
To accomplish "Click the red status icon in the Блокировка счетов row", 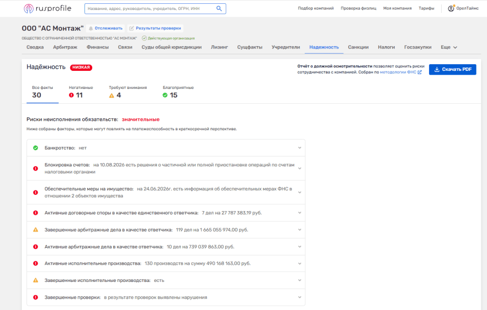I will coord(36,168).
